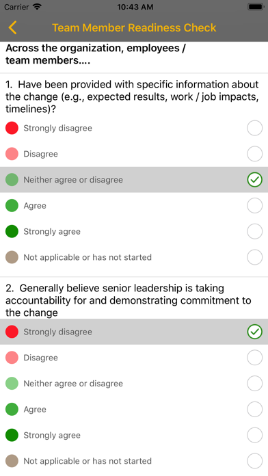Screen dimensions: 268x476
Task: Select Strongly disagree radio for question 1
Action: point(254,128)
